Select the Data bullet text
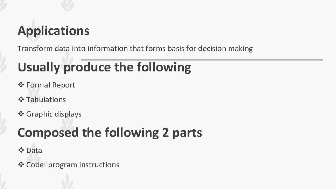This screenshot has height=189, width=336. click(x=34, y=150)
